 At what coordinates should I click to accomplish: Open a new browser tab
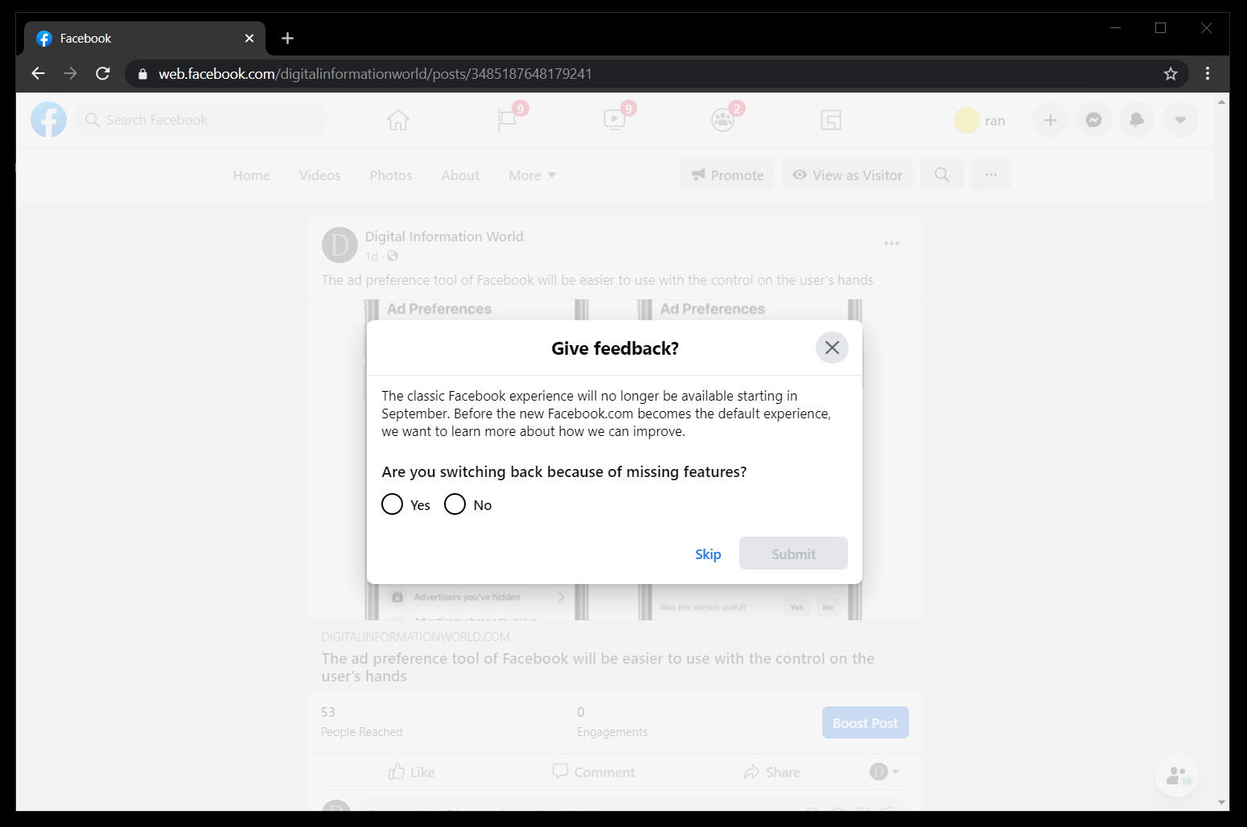tap(287, 38)
